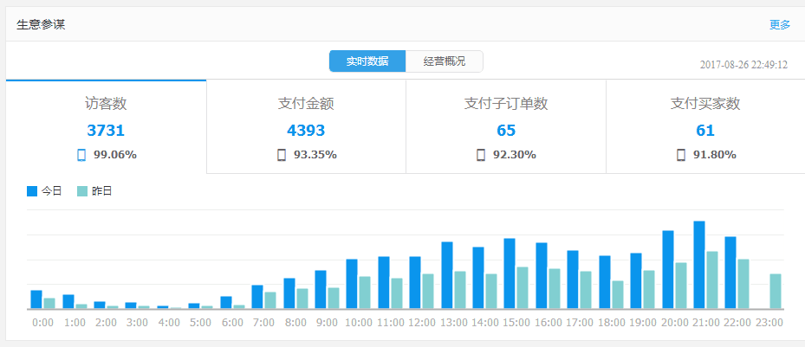Toggle the 今日 legend series
The width and height of the screenshot is (805, 347).
coord(51,191)
